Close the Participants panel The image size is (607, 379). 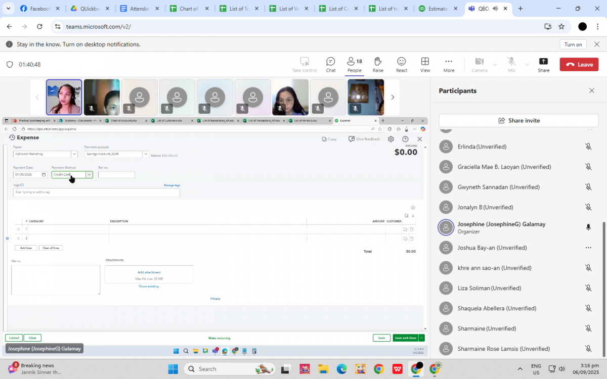(592, 91)
